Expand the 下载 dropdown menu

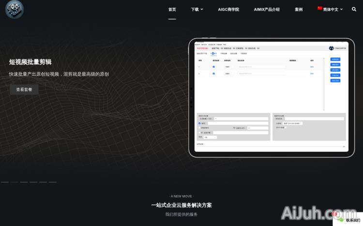[197, 10]
